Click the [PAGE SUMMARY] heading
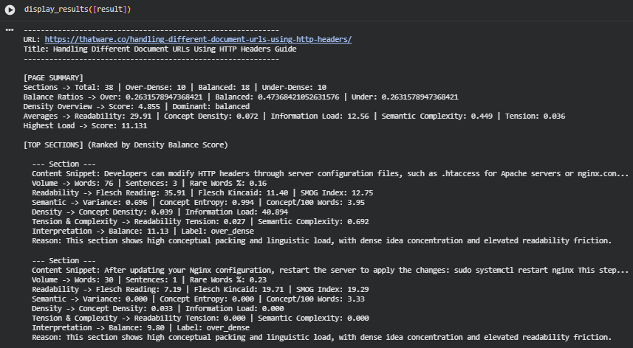Screen dimensions: 633x348 pyautogui.click(x=53, y=77)
